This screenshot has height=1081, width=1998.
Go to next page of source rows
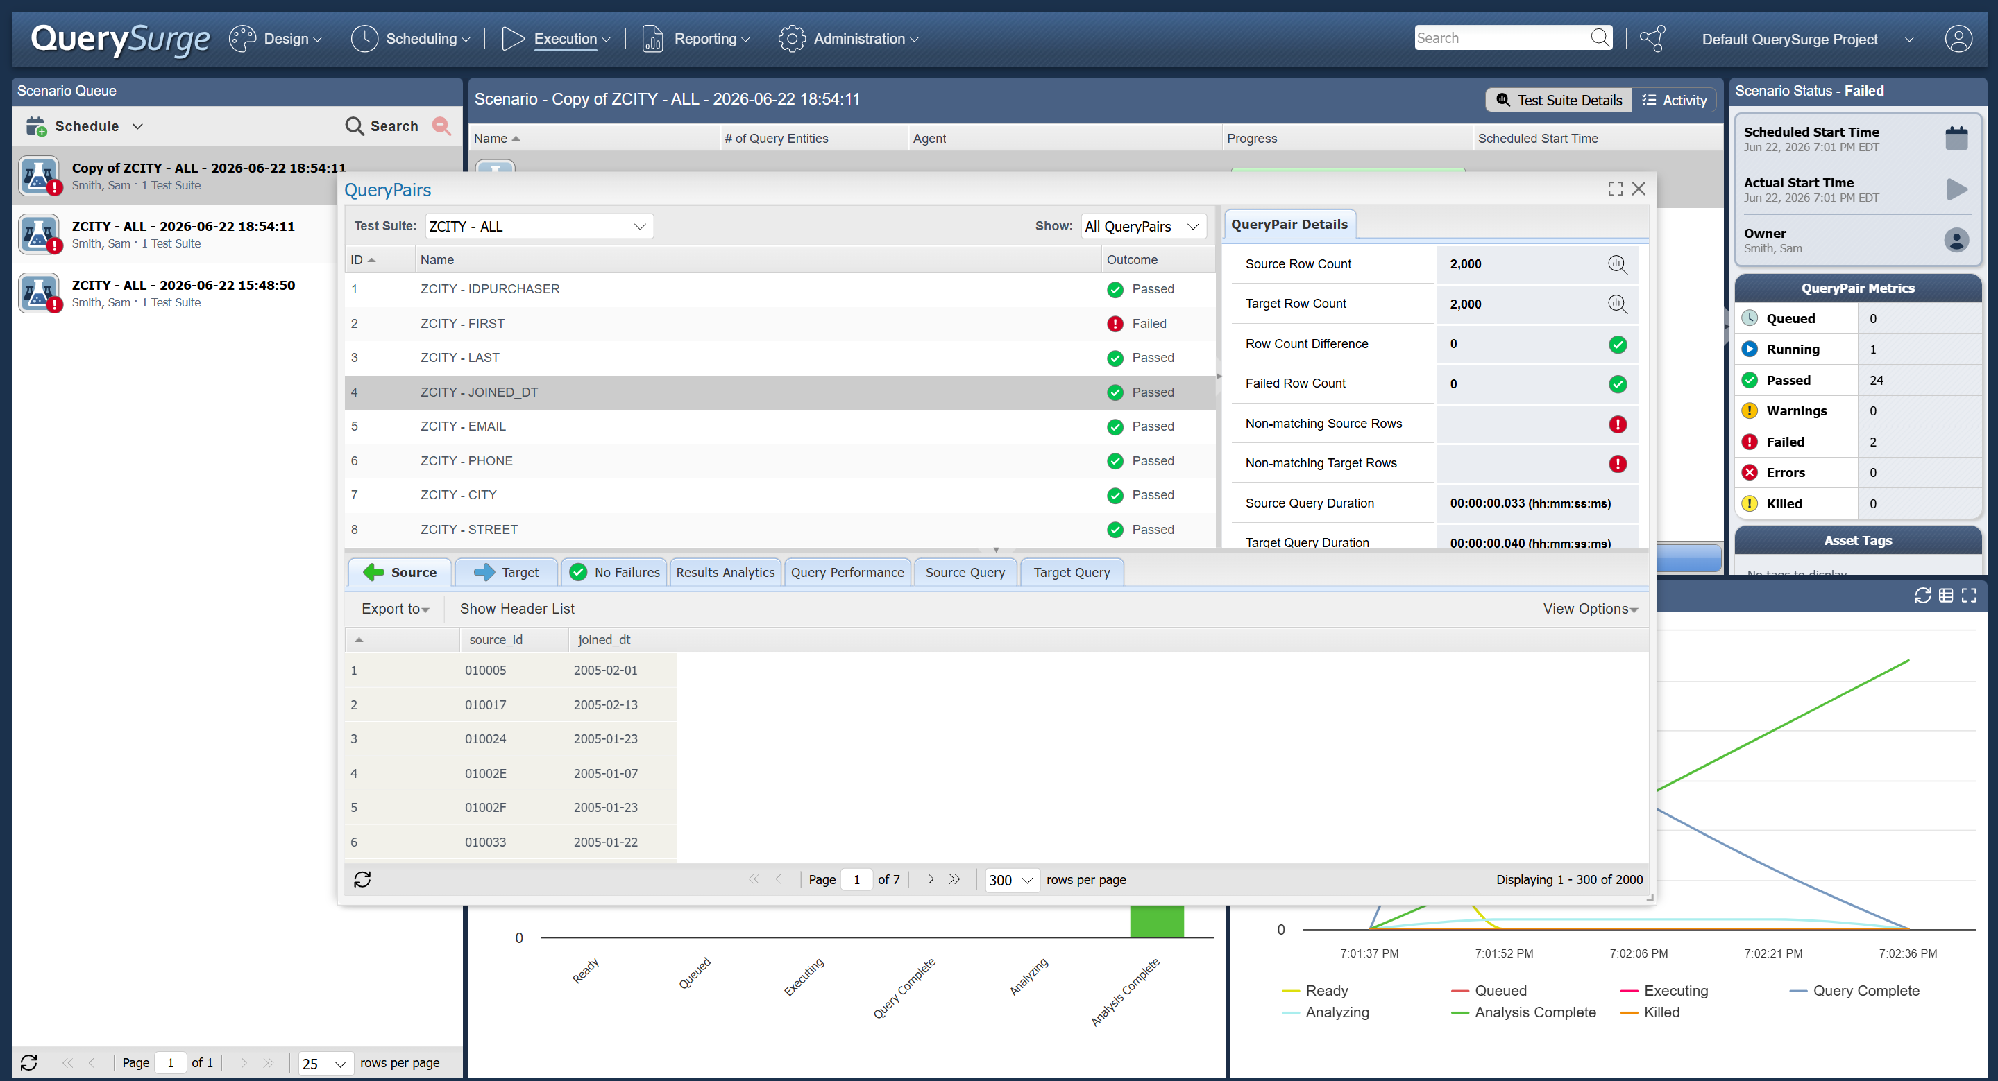click(x=930, y=879)
